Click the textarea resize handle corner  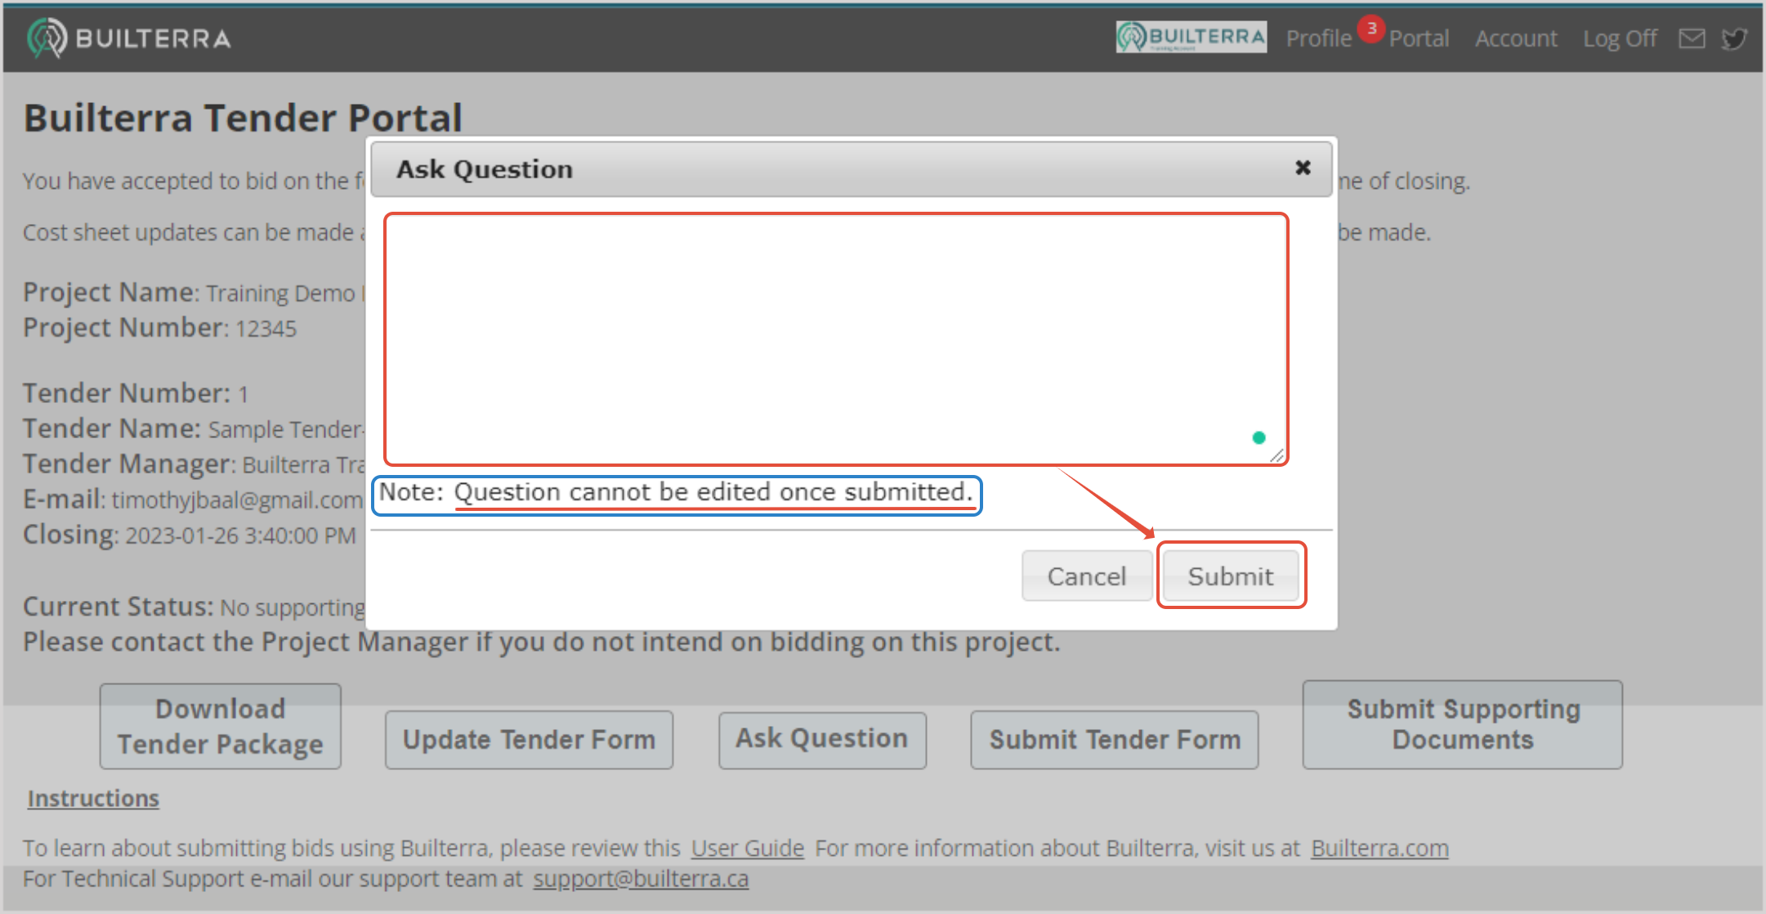click(1277, 456)
